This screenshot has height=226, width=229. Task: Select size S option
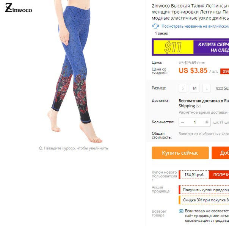pyautogui.click(x=183, y=88)
